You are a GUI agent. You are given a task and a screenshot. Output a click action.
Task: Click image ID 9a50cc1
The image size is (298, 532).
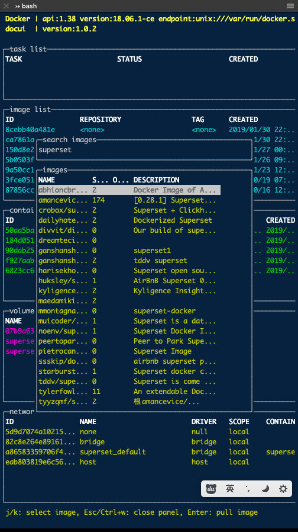click(20, 170)
